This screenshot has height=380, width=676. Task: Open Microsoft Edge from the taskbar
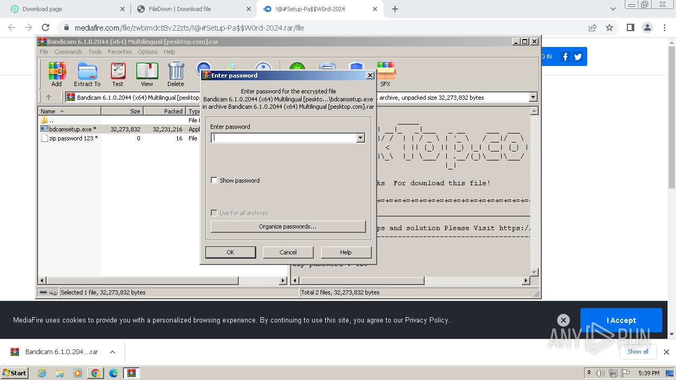pos(114,373)
